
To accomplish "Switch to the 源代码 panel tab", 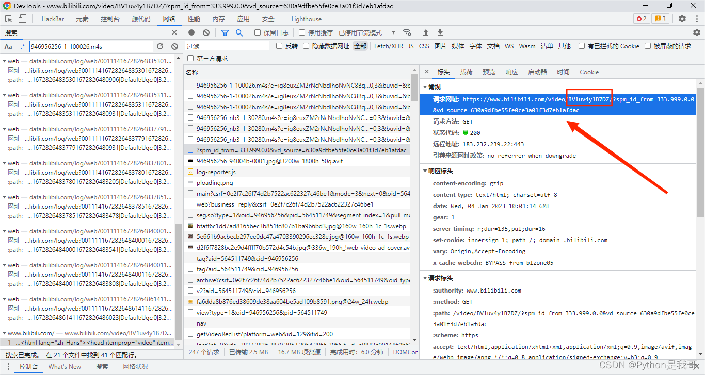I will [141, 19].
